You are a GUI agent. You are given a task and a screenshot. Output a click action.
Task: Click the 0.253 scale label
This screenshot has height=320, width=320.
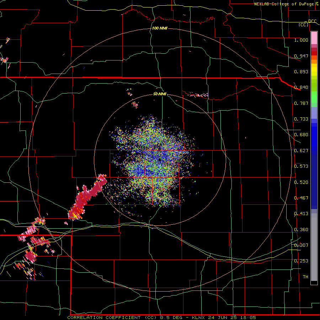coord(301,261)
